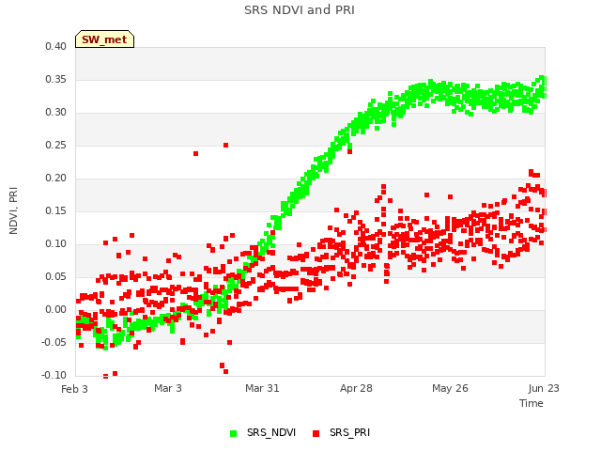Click the 'Mar 3' x-axis tick label
Viewport: 601px width, 451px height.
click(x=168, y=388)
